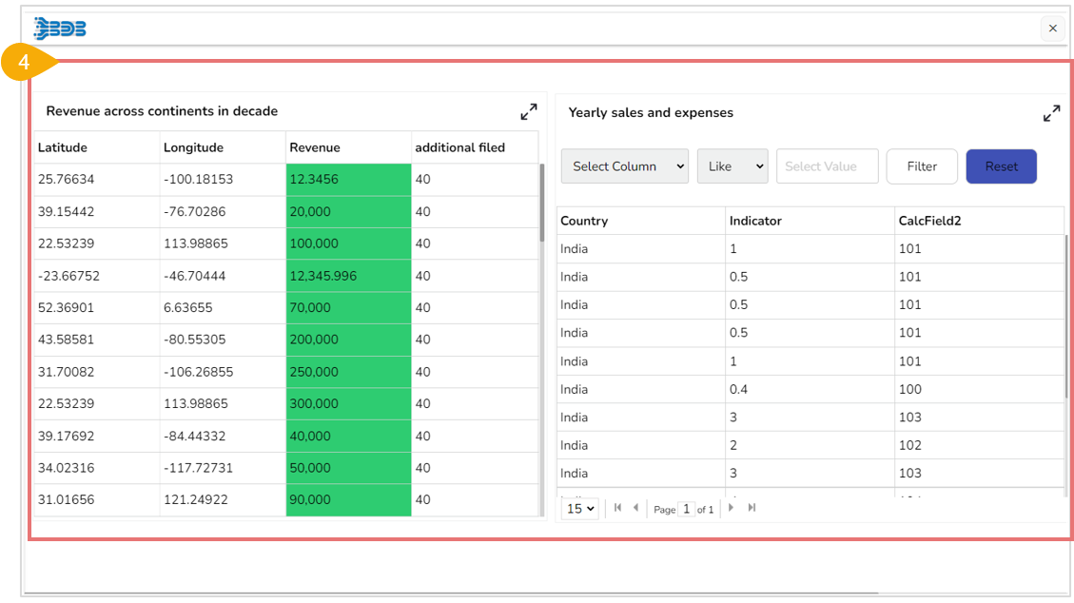
Task: Focus the Select Value input field
Action: 827,166
